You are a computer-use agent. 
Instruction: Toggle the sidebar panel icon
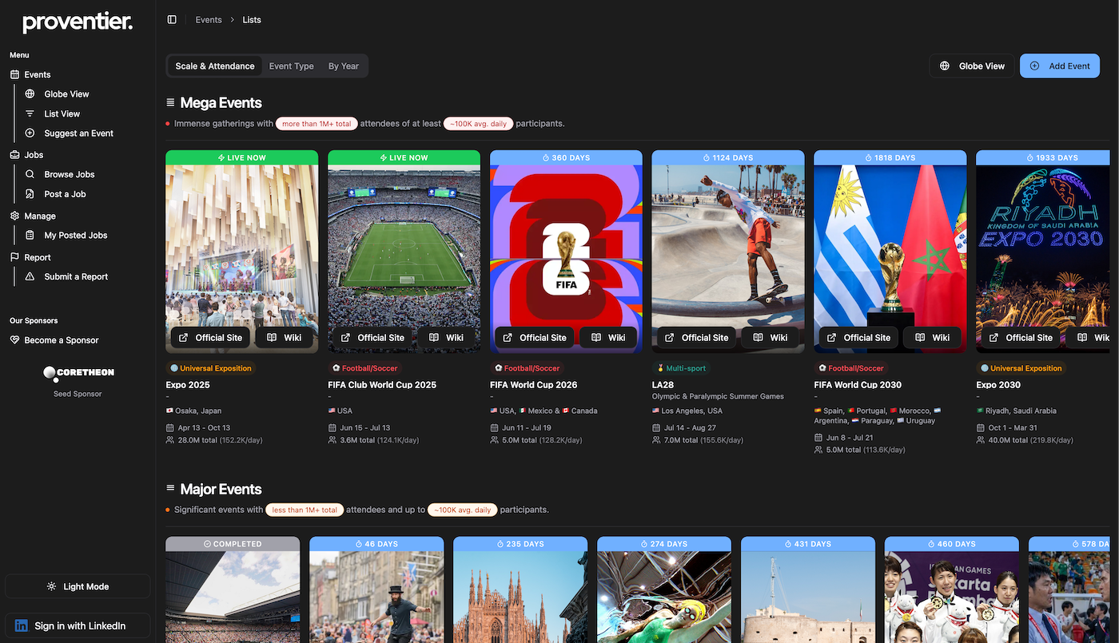pos(172,20)
